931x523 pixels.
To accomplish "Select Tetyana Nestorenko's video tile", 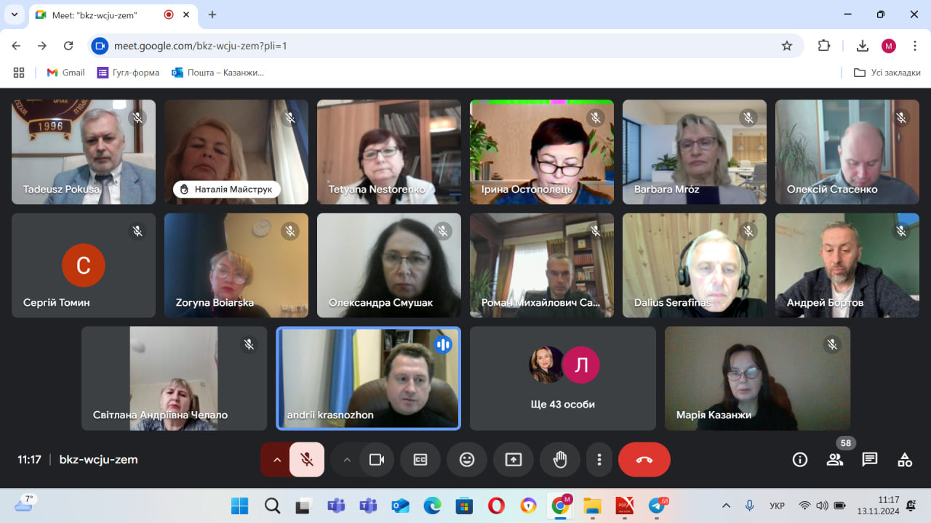I will tap(389, 152).
